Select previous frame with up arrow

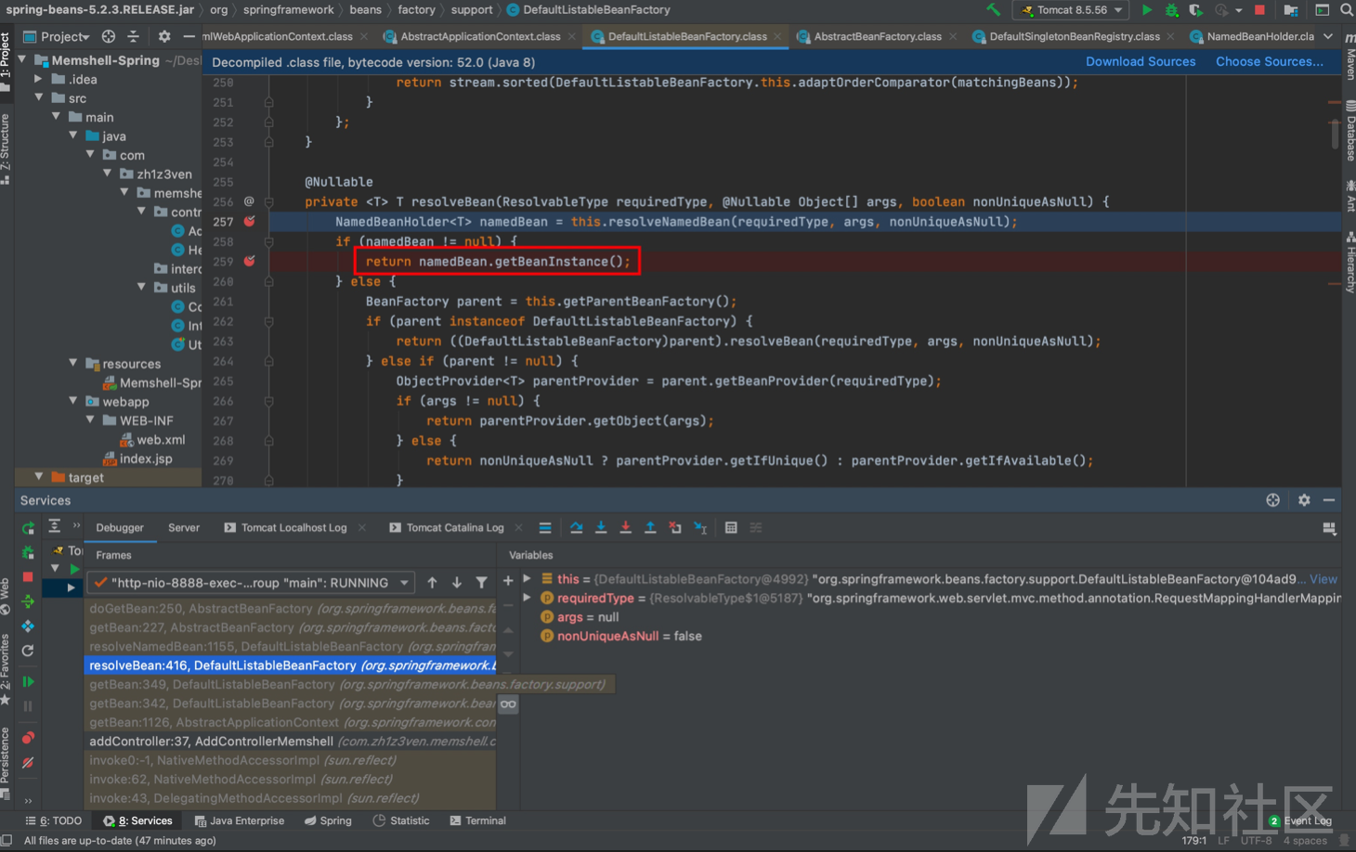[x=432, y=583]
